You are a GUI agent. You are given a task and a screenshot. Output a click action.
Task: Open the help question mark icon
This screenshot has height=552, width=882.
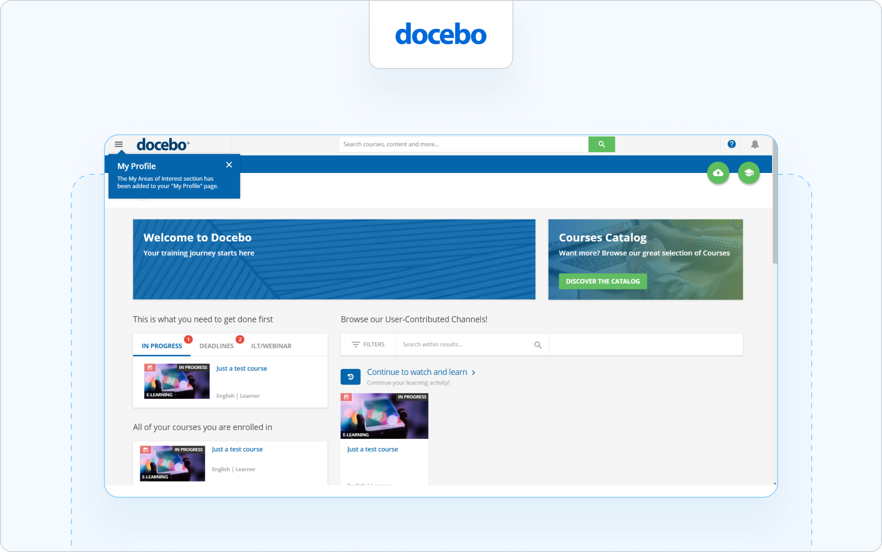pyautogui.click(x=732, y=144)
